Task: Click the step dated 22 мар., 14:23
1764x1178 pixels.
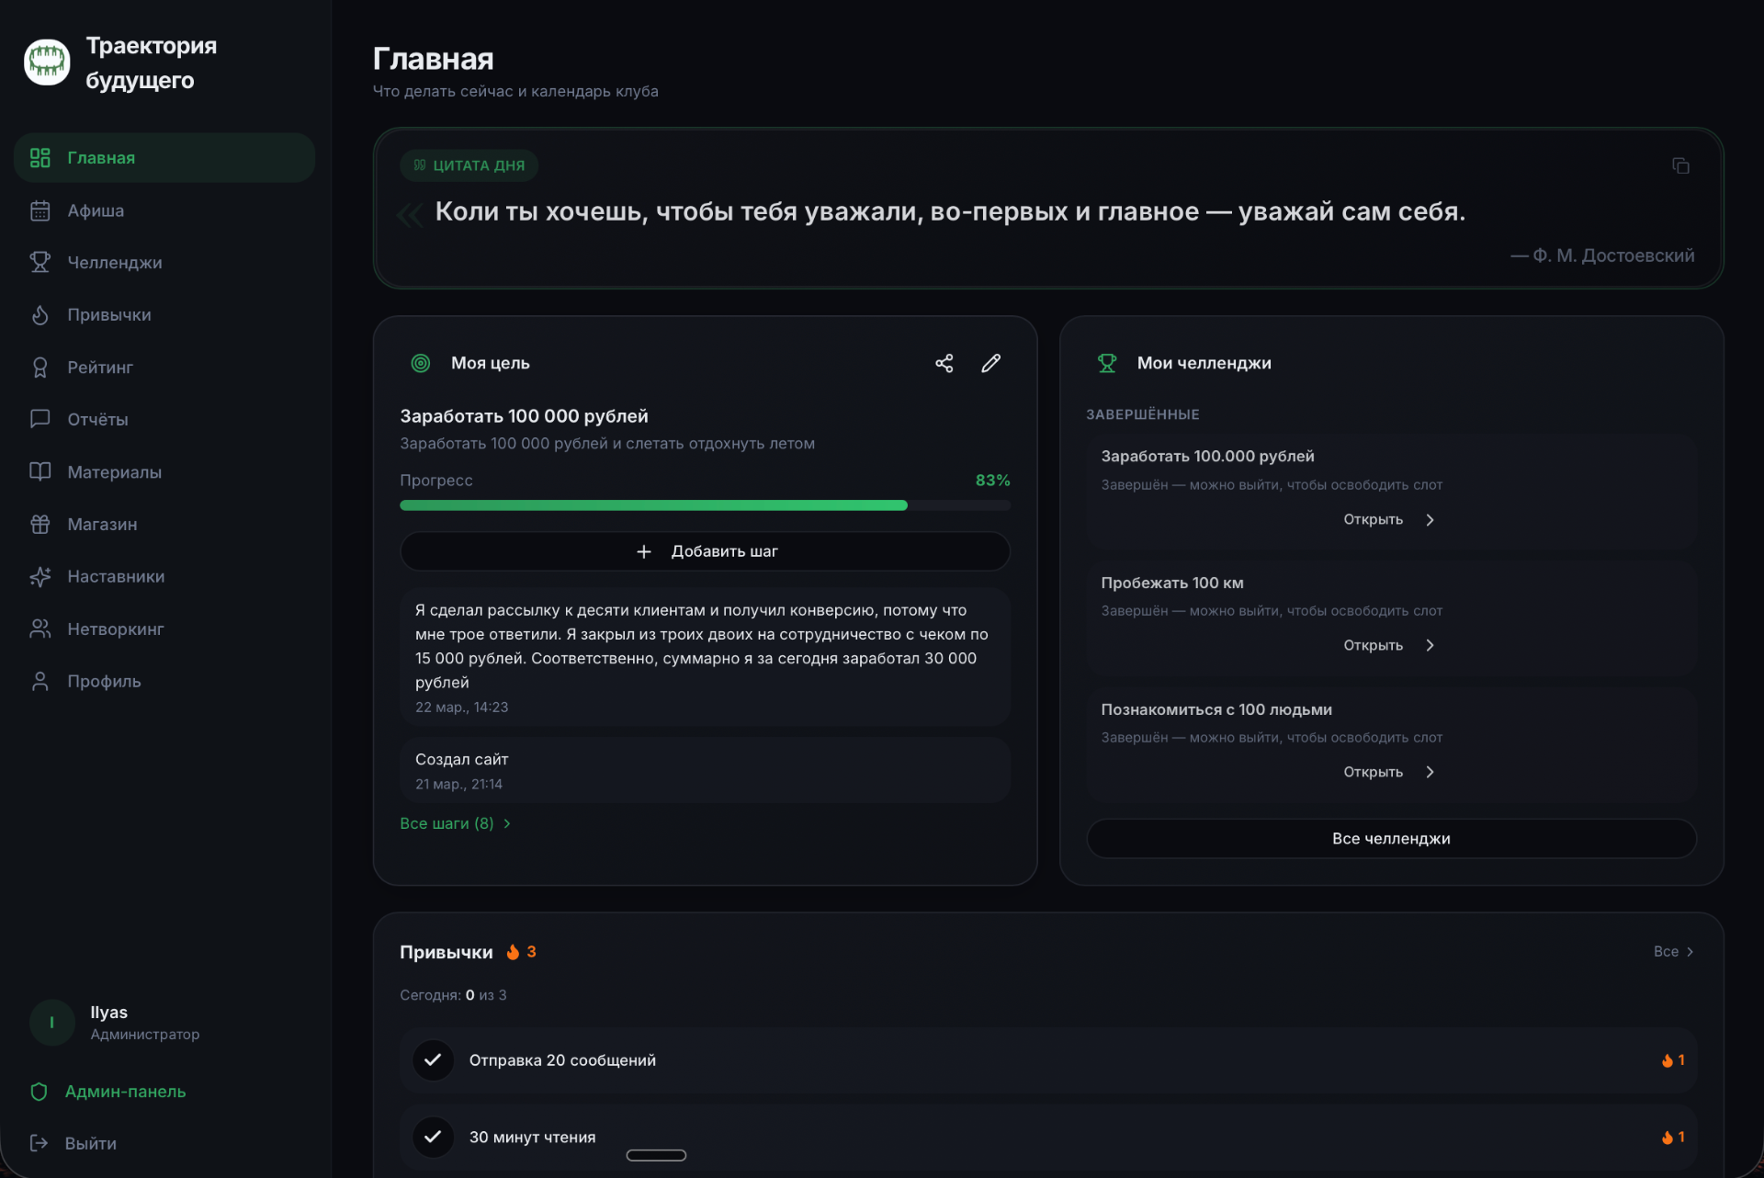Action: click(x=705, y=657)
